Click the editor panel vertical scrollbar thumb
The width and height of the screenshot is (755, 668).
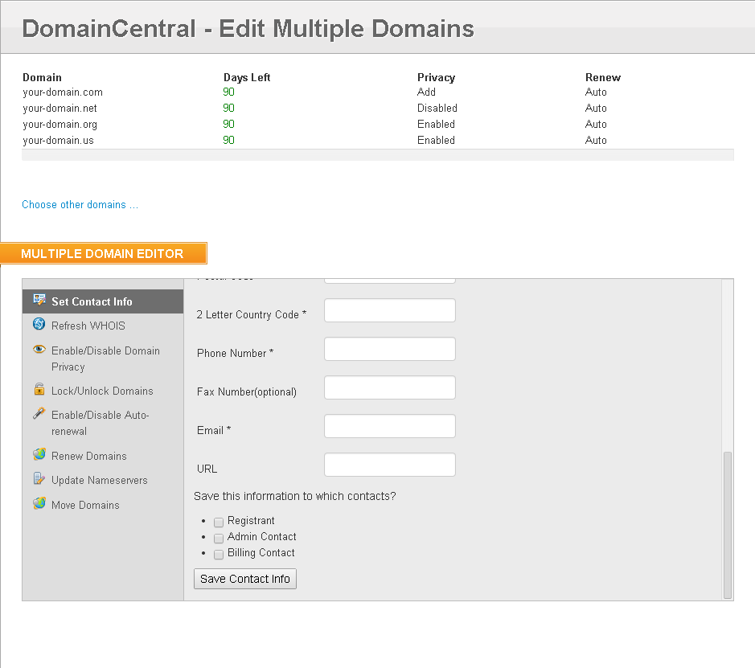click(728, 525)
